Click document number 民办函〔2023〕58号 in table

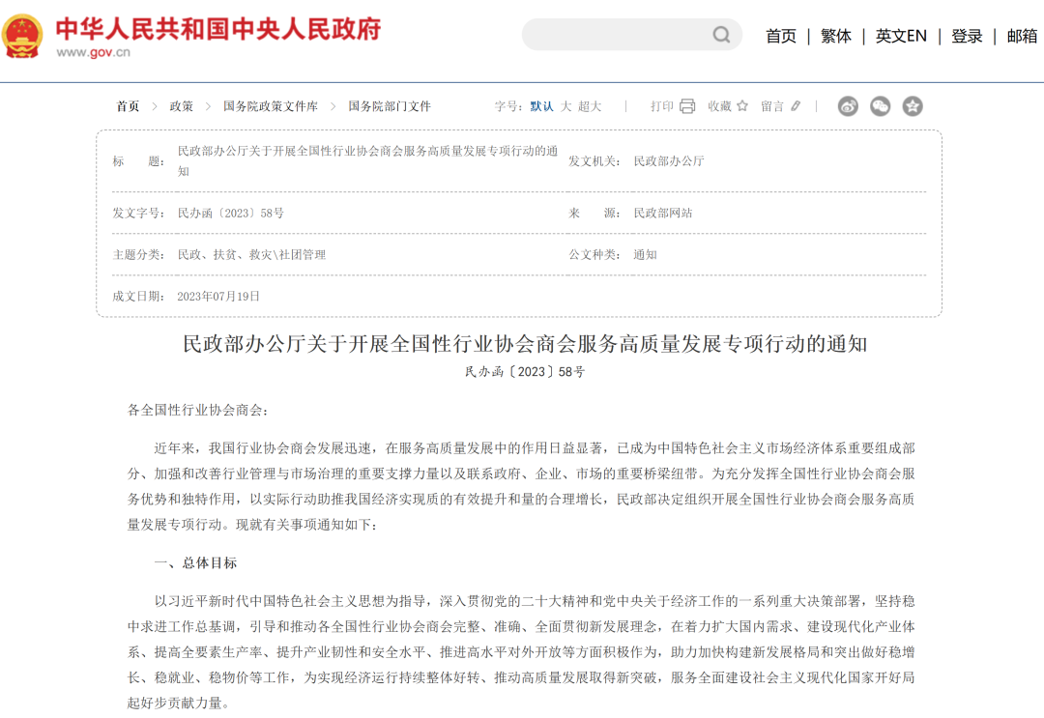point(230,213)
